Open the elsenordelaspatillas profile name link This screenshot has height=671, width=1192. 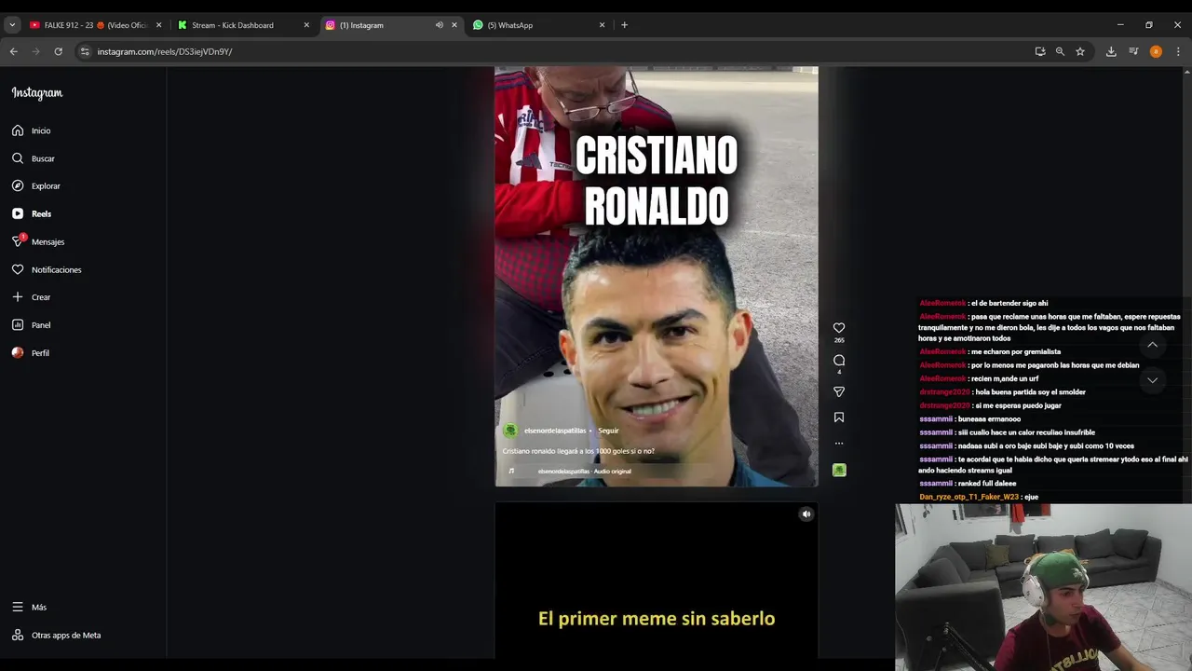555,431
